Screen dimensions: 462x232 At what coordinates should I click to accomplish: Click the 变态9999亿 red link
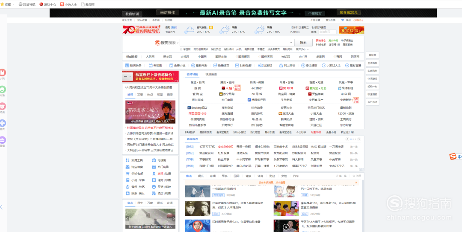pyautogui.click(x=225, y=147)
